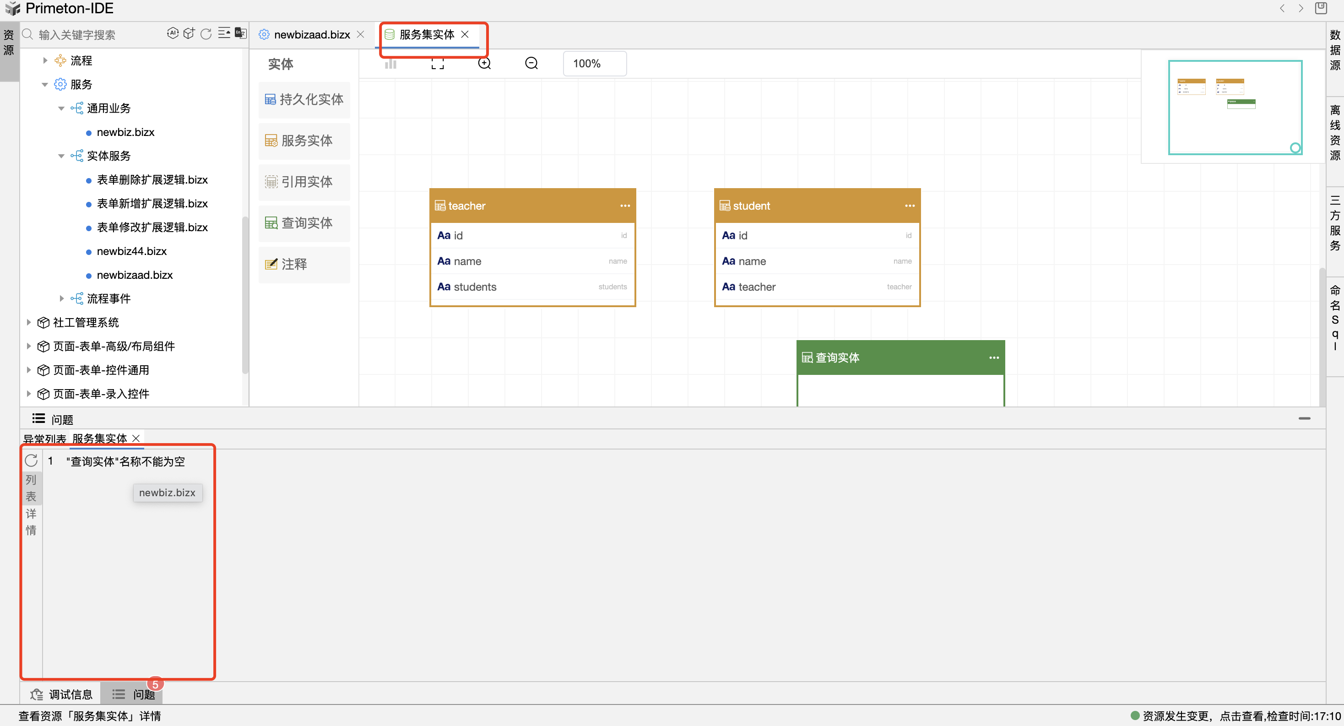Refresh the resource tree
This screenshot has height=726, width=1344.
tap(206, 34)
